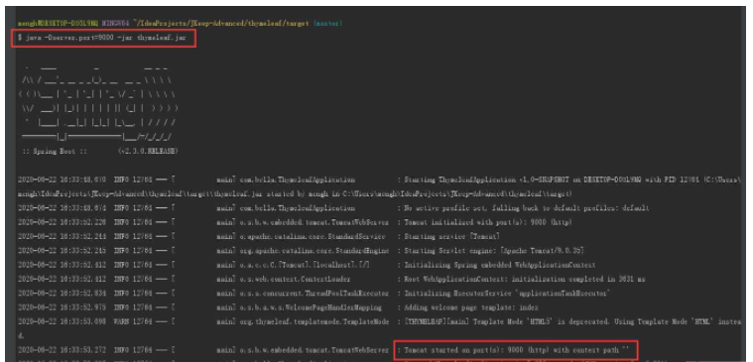The image size is (753, 362).
Task: Click the ':: Spring Boot ::' label
Action: pyautogui.click(x=55, y=151)
